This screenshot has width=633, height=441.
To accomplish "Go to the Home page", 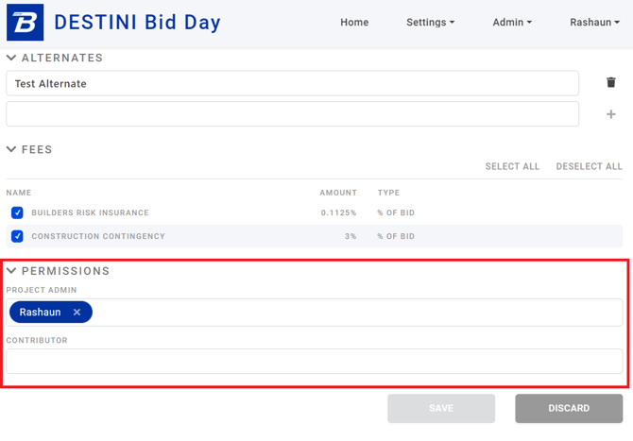I will (x=354, y=22).
